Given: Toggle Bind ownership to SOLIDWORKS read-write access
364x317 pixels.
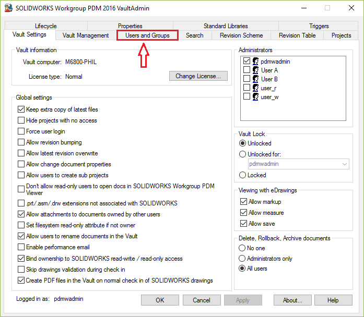Looking at the screenshot, I should coord(21,259).
